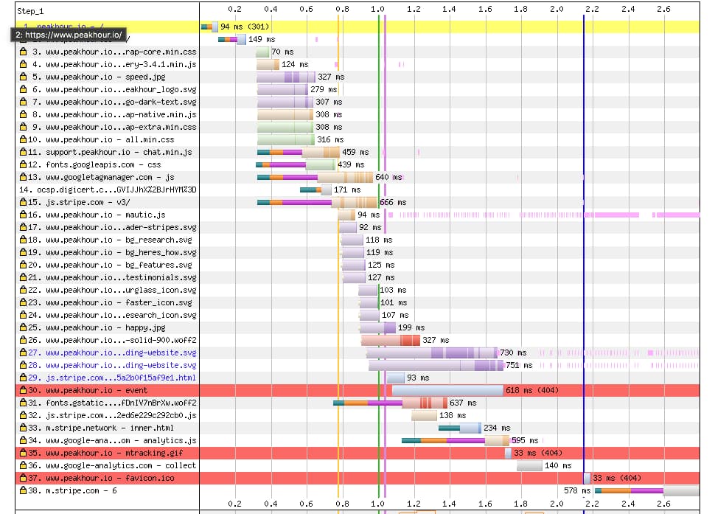
Task: Open request 27 ding-website.svg link
Action: tap(112, 352)
